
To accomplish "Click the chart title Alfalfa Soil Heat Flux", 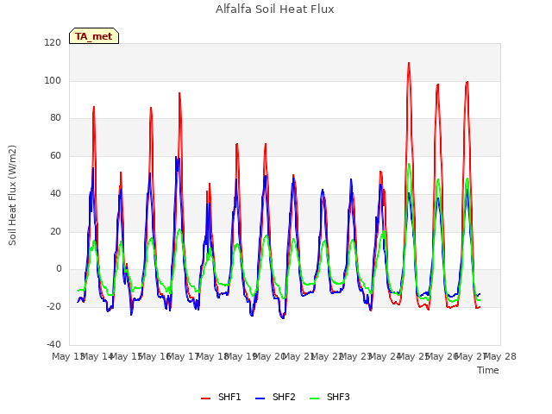I will (x=275, y=9).
